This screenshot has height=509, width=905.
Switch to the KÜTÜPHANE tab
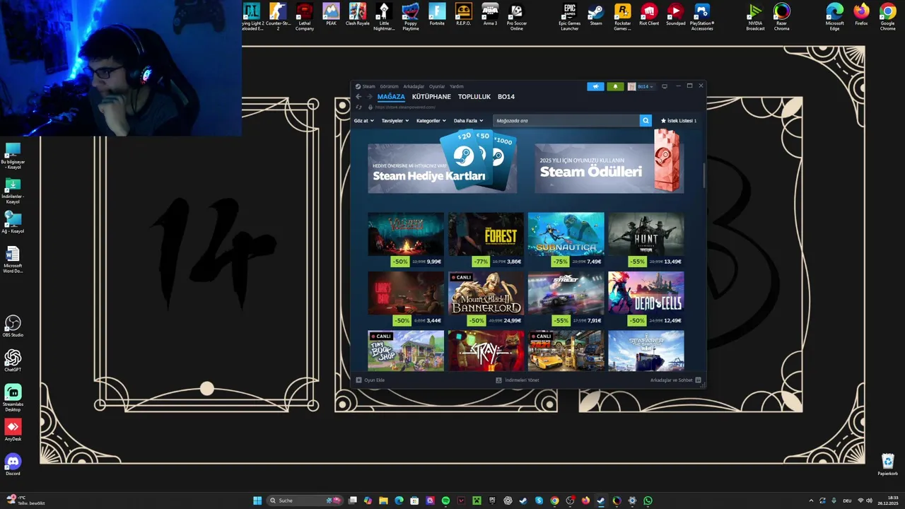click(431, 97)
